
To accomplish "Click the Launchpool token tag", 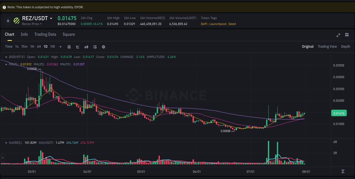I will click(x=218, y=24).
